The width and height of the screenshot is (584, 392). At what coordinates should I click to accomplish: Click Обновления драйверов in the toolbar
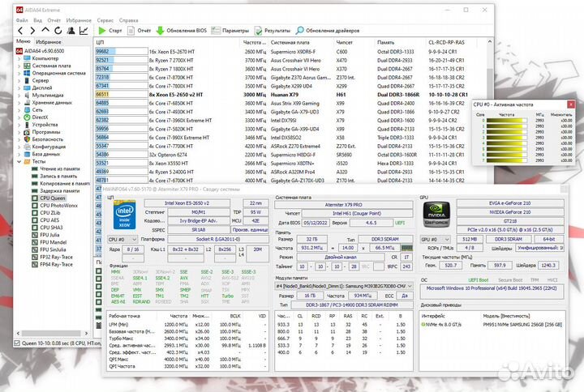(x=328, y=31)
